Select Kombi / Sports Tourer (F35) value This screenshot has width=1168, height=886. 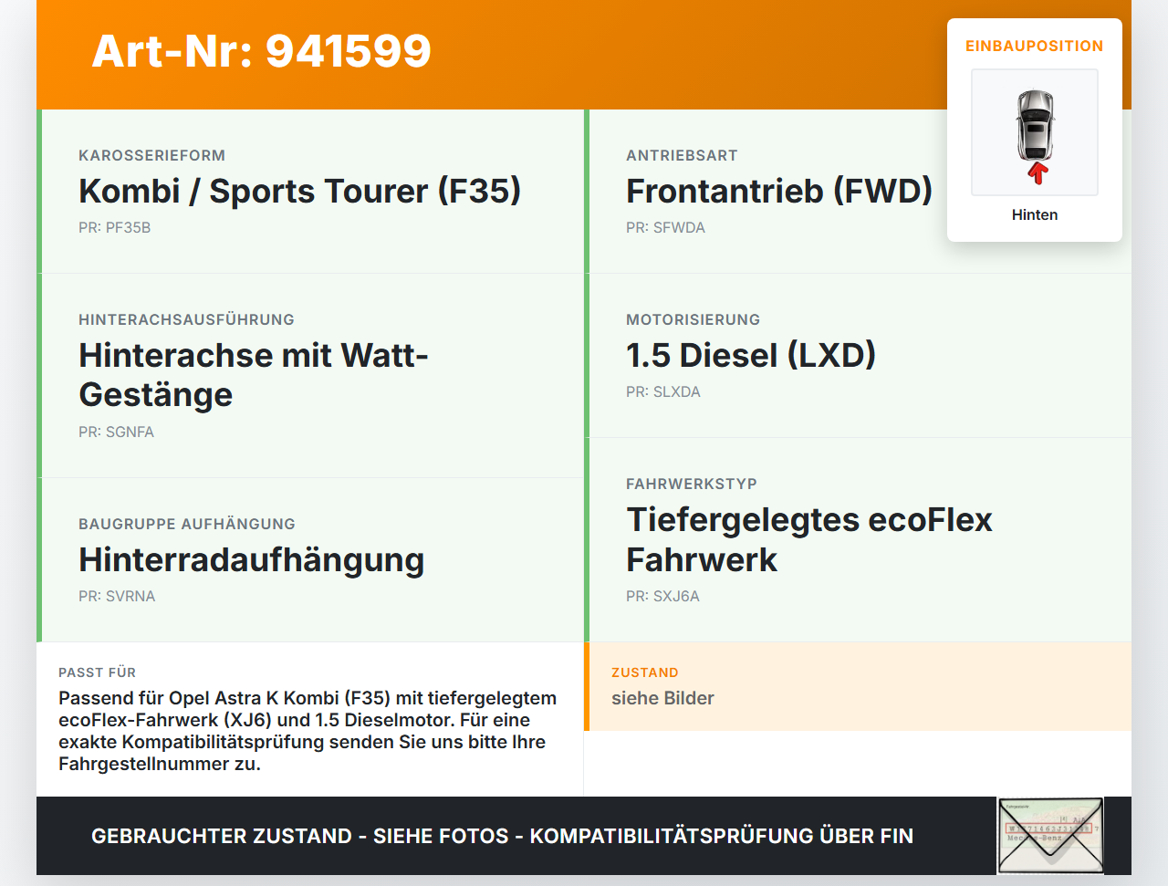click(x=300, y=191)
